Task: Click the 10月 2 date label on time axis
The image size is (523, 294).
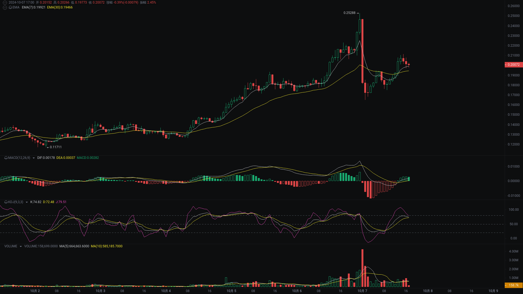Action: click(x=35, y=291)
